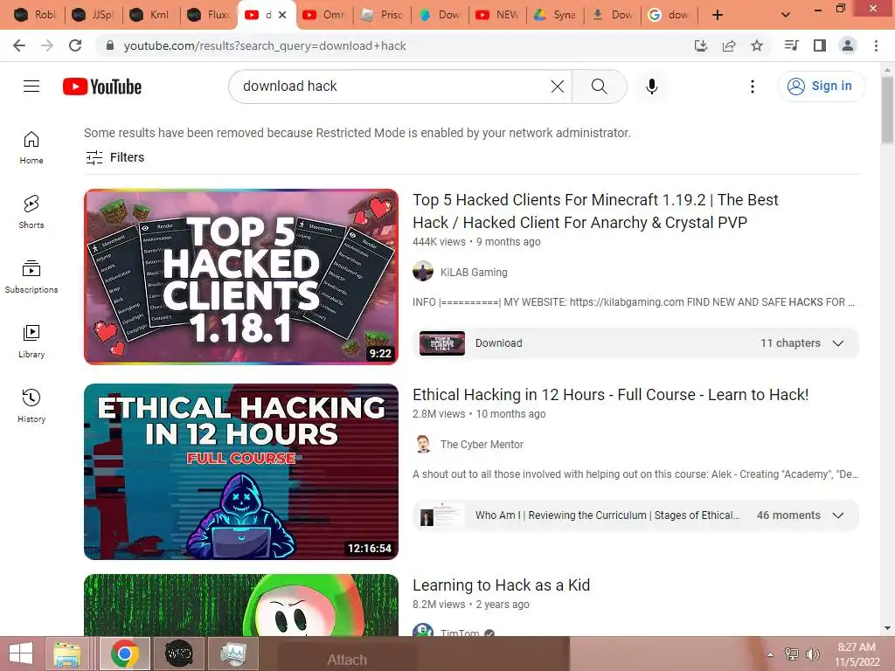Click KiLAB Gaming channel avatar
895x671 pixels.
(x=423, y=272)
